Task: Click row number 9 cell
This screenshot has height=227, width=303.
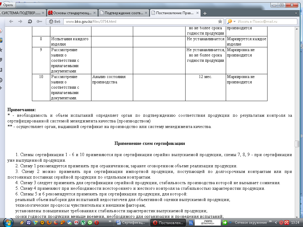Action: point(41,60)
